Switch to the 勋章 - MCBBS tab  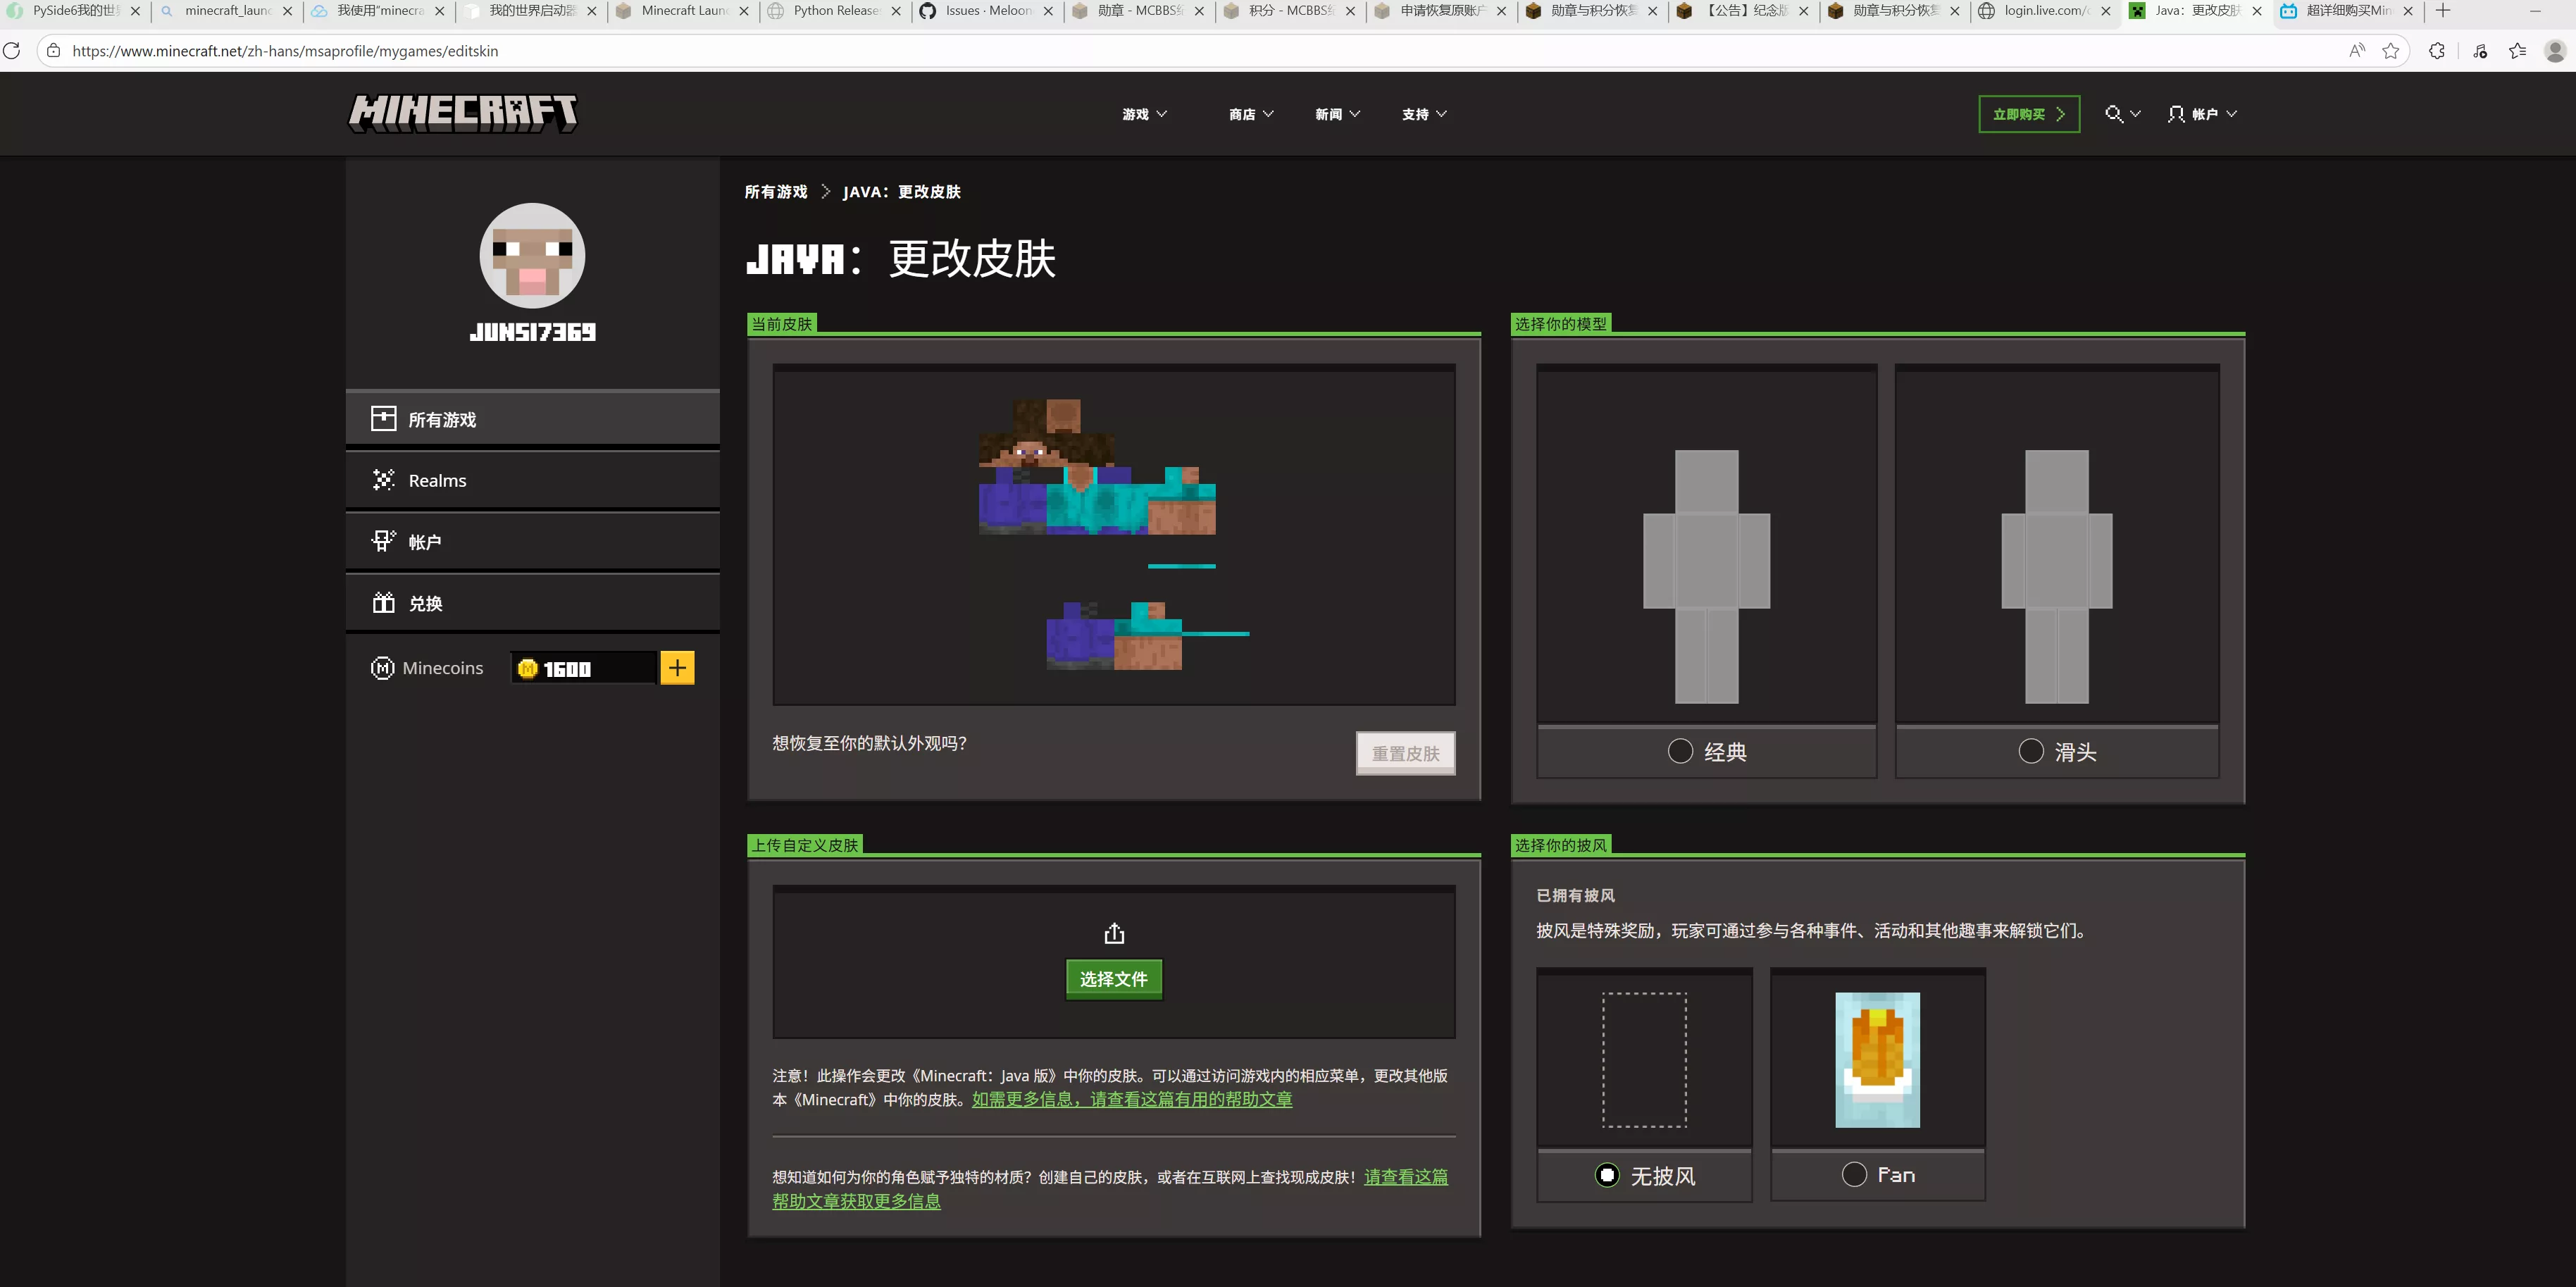[x=1138, y=11]
